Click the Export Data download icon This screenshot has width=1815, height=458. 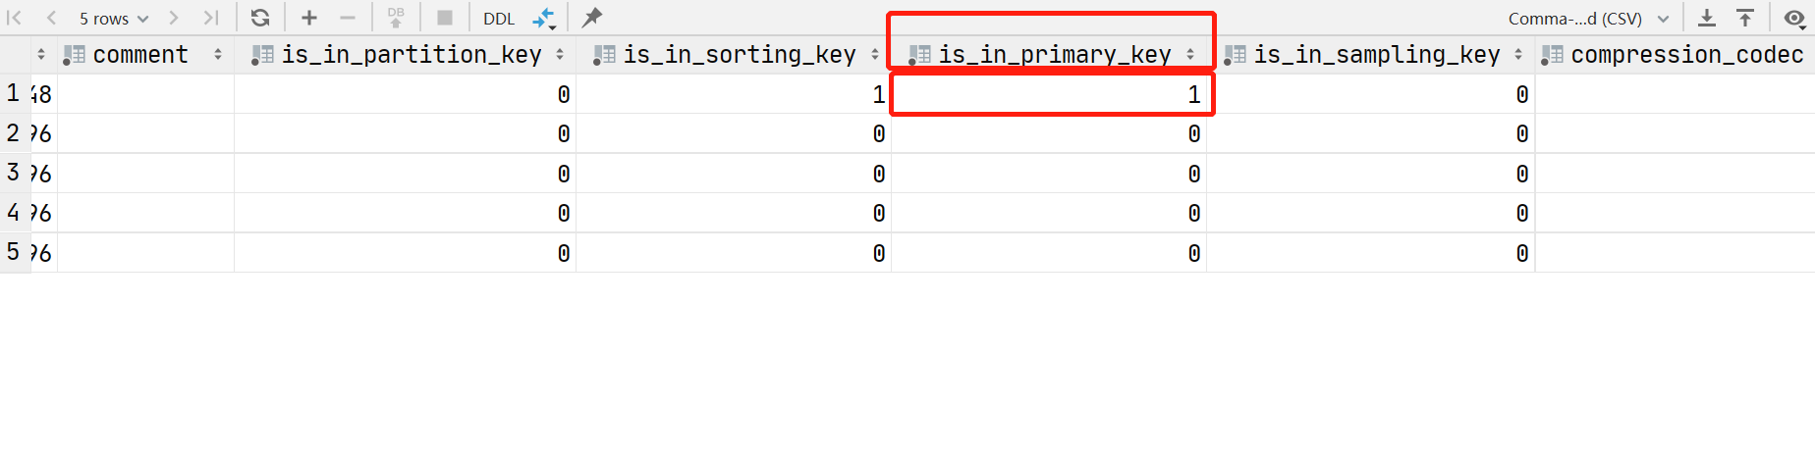(x=1707, y=18)
